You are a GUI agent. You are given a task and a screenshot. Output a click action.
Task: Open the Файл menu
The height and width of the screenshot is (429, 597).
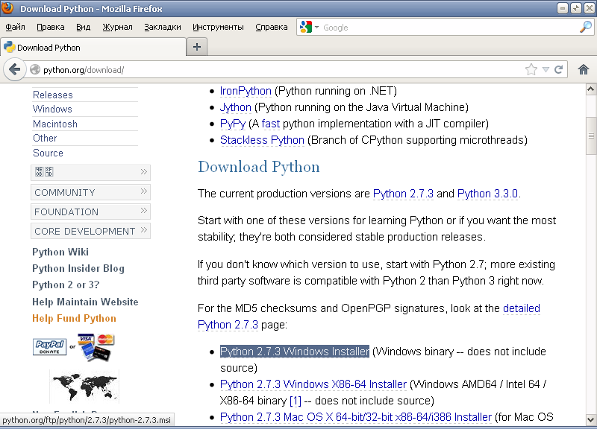[x=15, y=27]
